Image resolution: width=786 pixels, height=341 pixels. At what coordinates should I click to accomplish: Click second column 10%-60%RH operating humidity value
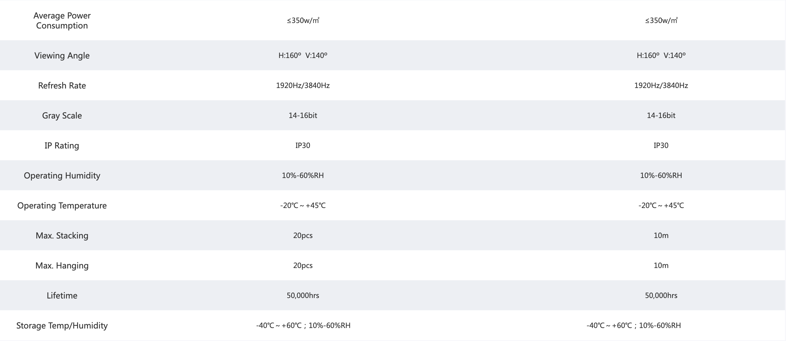[661, 175]
